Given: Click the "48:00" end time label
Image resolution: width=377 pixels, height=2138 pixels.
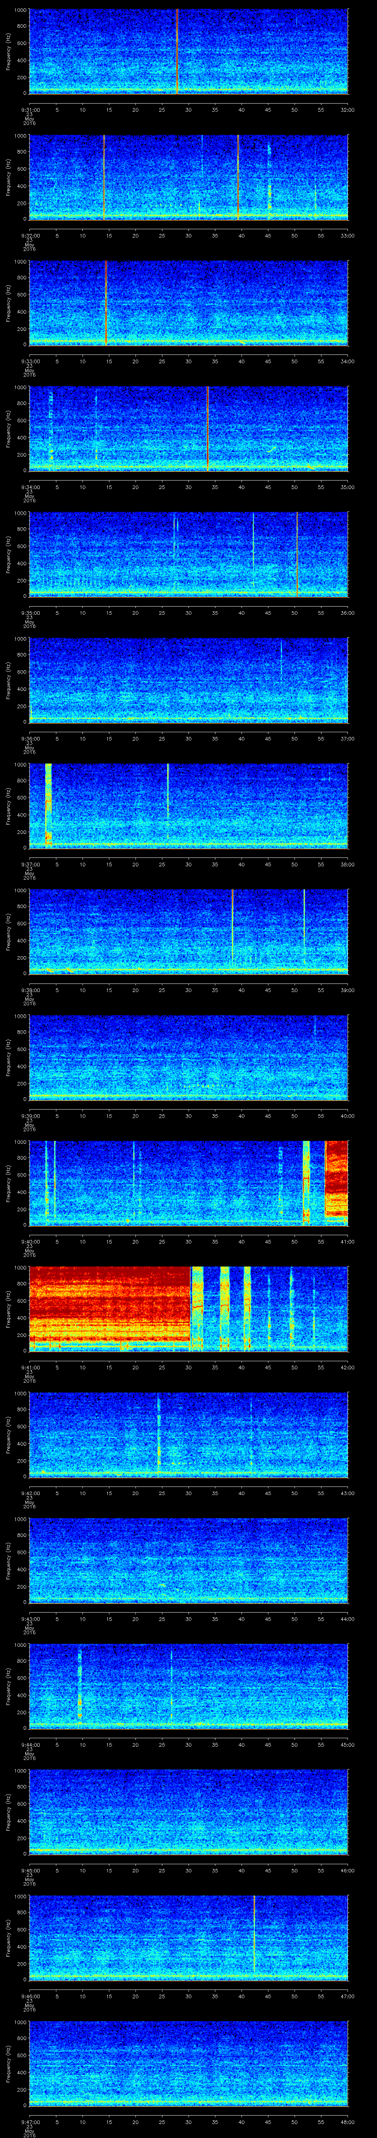Looking at the screenshot, I should pos(347,2122).
